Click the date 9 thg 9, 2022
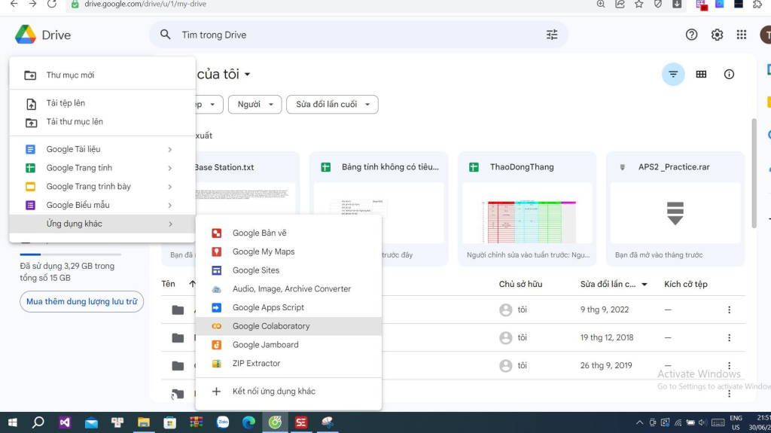This screenshot has width=771, height=433. pyautogui.click(x=605, y=310)
